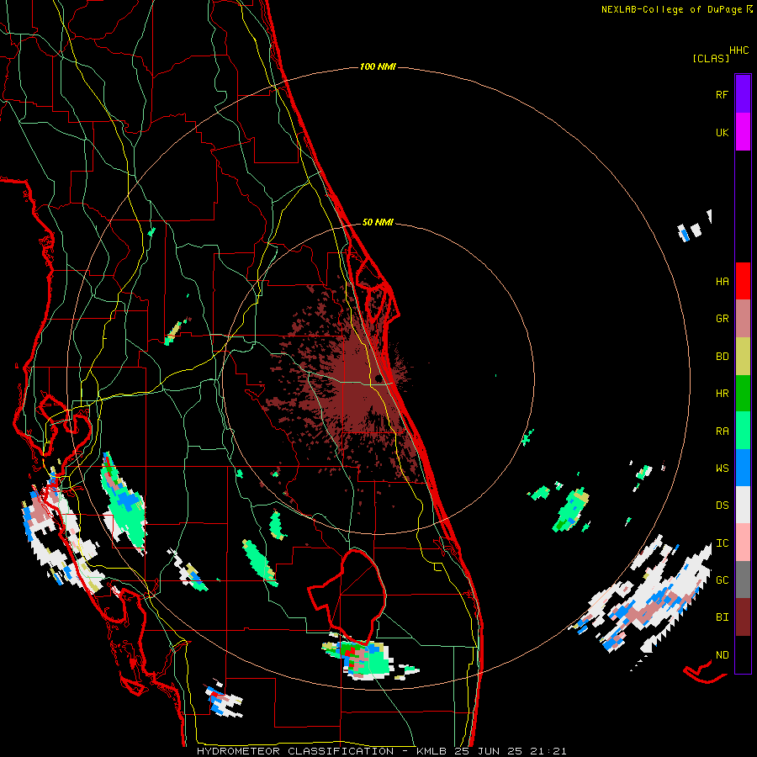The width and height of the screenshot is (757, 757).
Task: Click the WS blue legend swatch
Action: click(743, 468)
